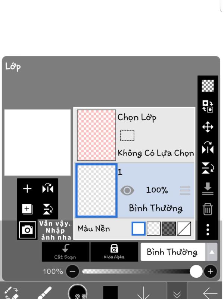Select layer 1 row
Image resolution: width=224 pixels, height=299 pixels.
[134, 191]
